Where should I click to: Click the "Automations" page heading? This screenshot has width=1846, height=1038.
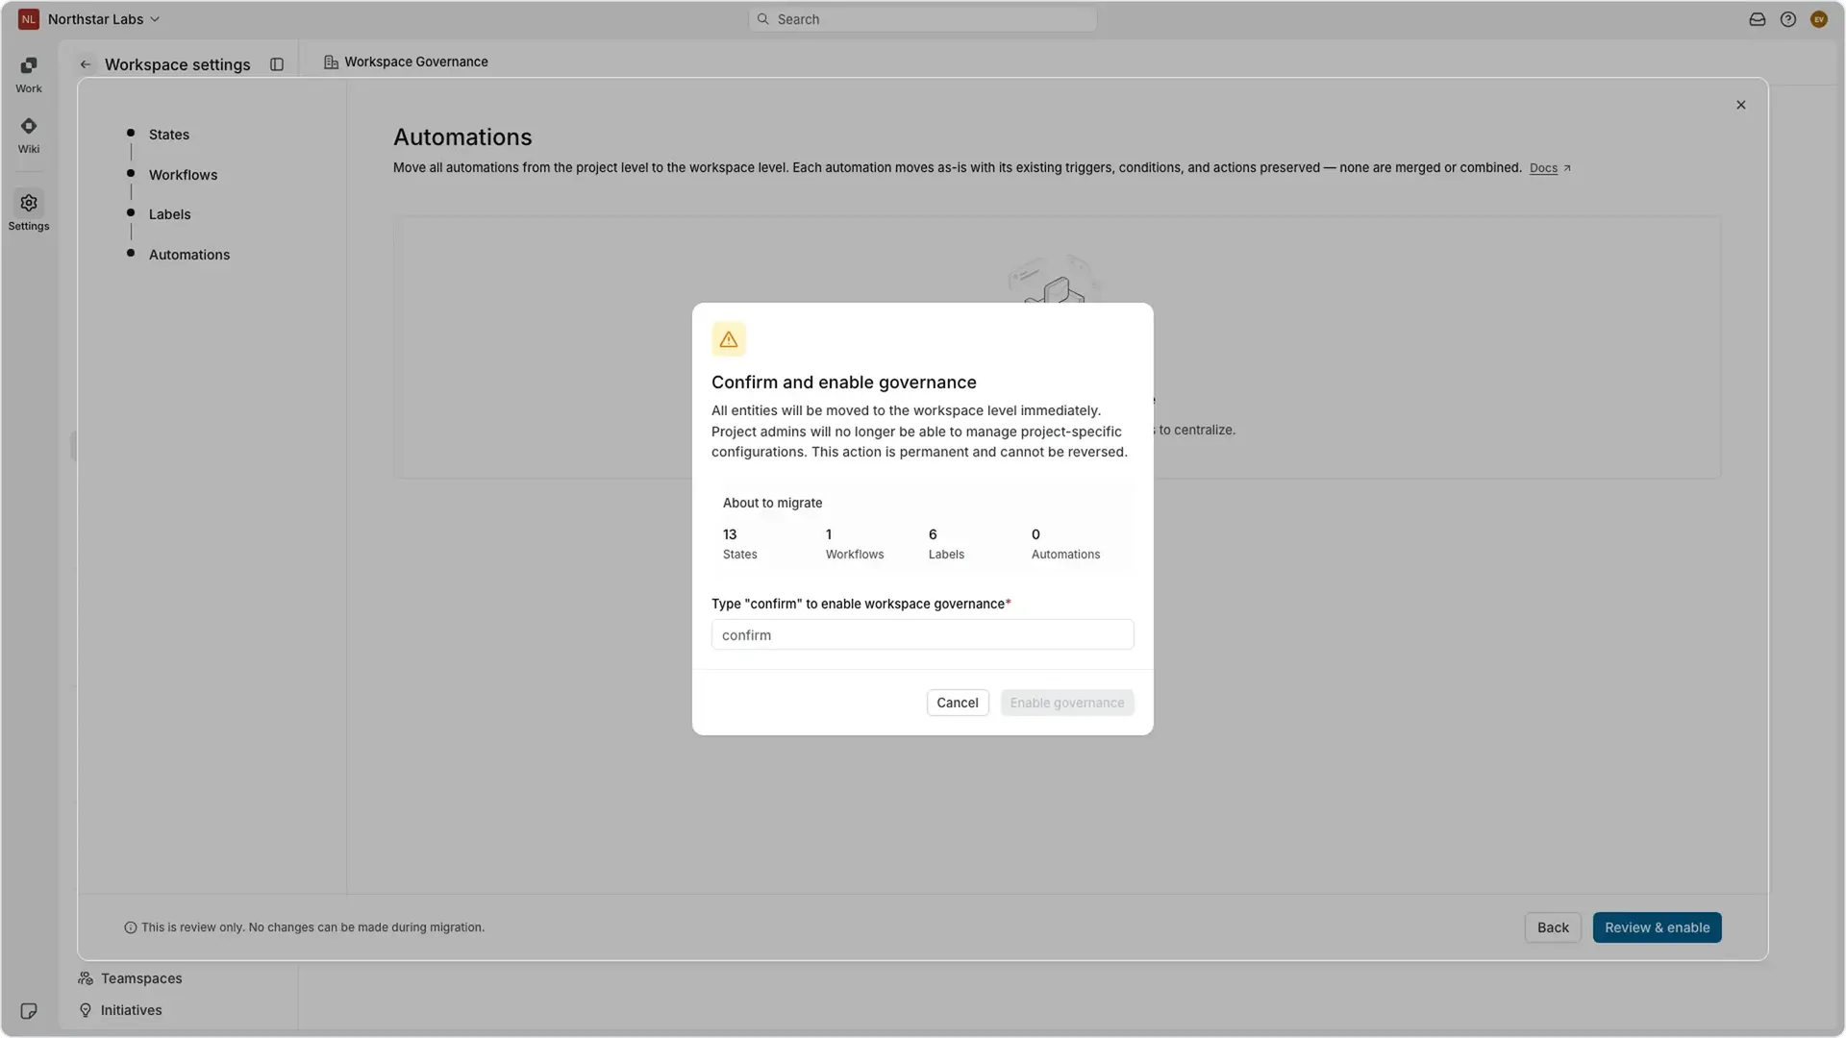462,137
